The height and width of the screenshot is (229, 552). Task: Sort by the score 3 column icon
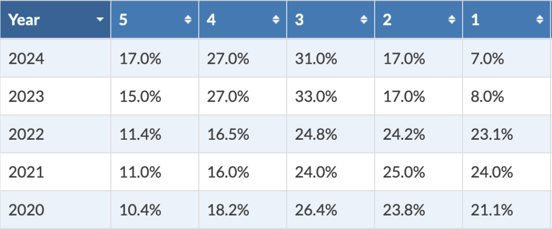364,20
